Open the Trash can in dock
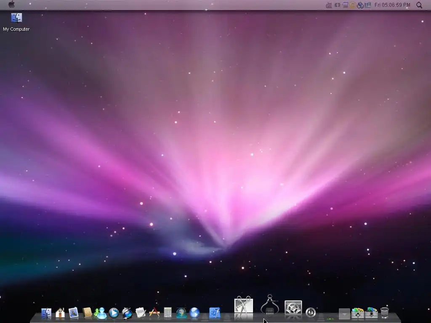431x323 pixels. [385, 313]
